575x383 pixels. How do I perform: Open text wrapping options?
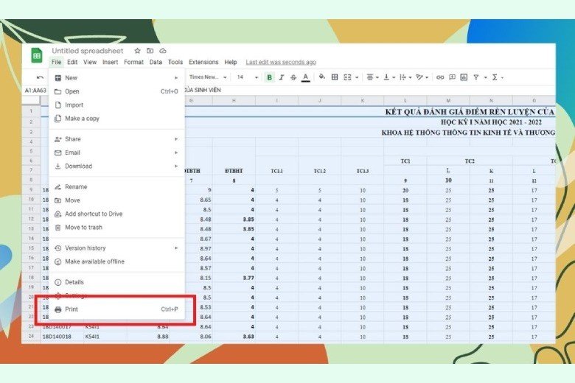405,77
